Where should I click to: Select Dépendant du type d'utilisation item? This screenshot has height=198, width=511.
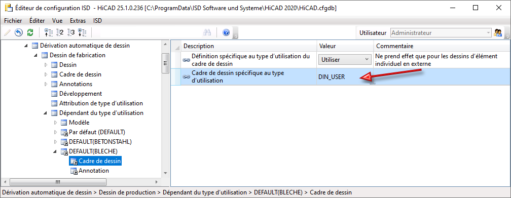(101, 113)
